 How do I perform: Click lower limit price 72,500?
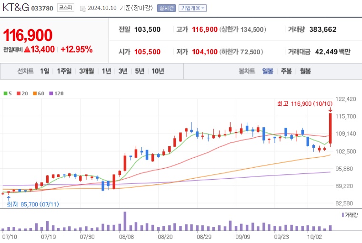251,52
